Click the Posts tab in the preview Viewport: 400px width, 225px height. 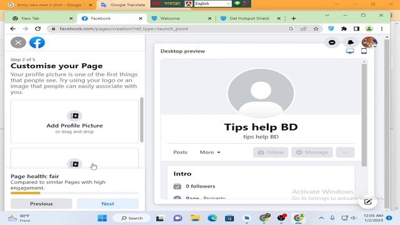[x=180, y=152]
